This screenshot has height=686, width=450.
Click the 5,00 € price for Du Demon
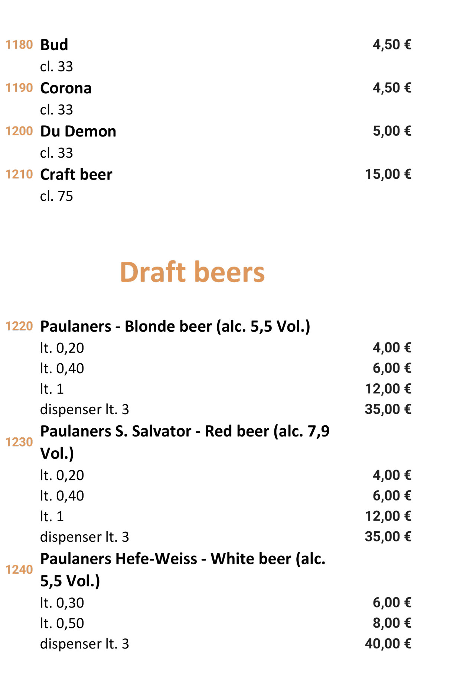point(392,131)
